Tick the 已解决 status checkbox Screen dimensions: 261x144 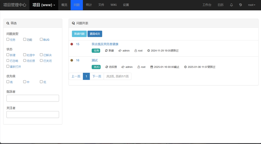pos(41,55)
